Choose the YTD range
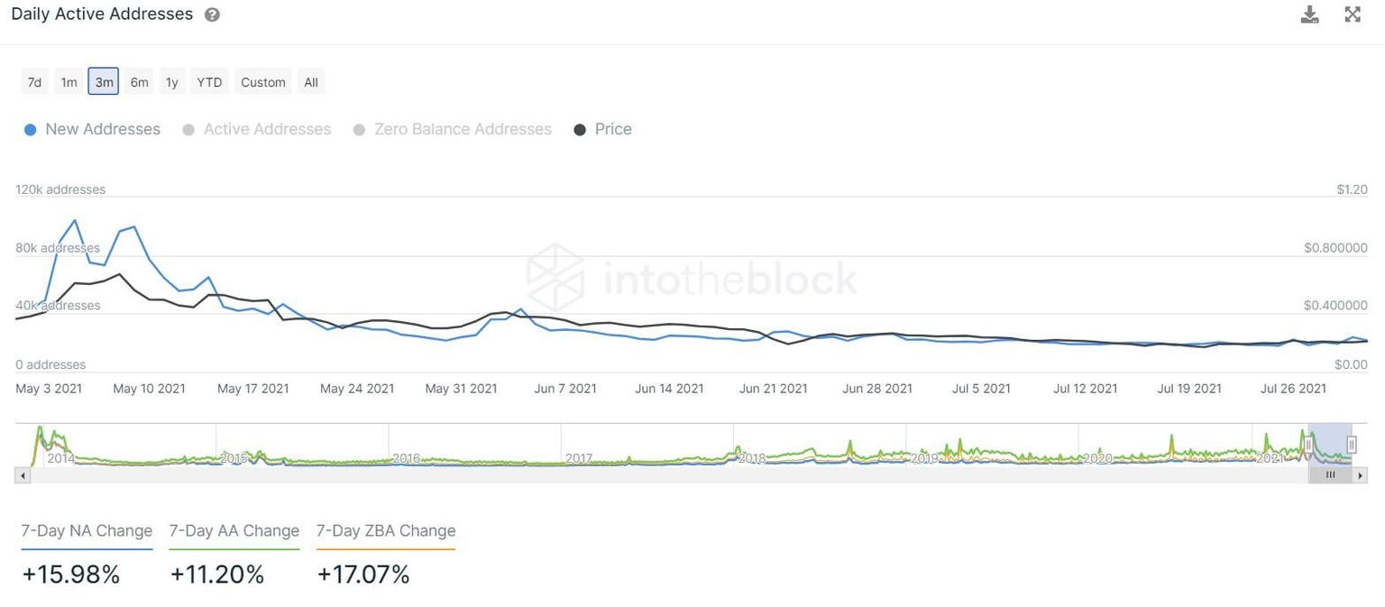Image resolution: width=1385 pixels, height=607 pixels. [209, 82]
